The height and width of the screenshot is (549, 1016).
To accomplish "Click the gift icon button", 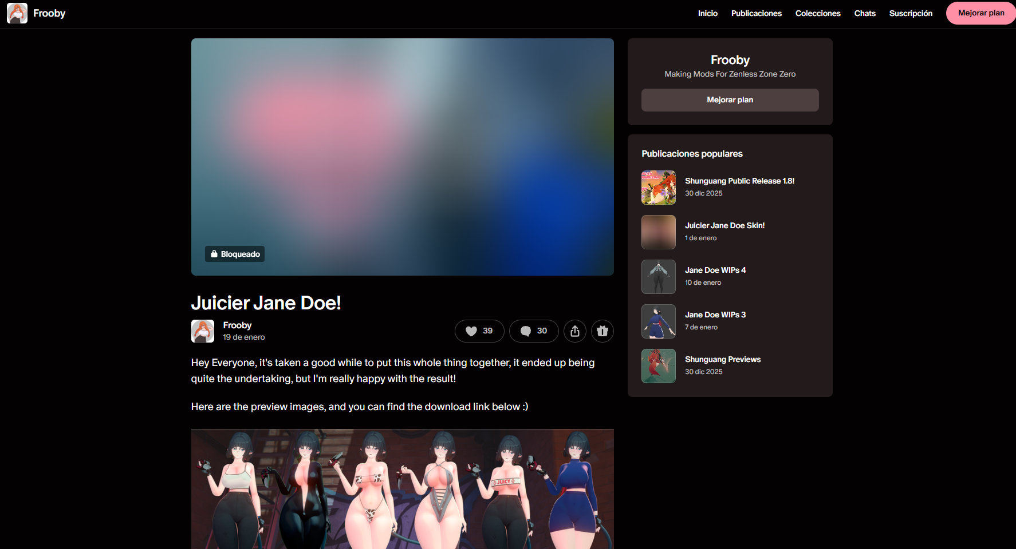I will click(602, 331).
